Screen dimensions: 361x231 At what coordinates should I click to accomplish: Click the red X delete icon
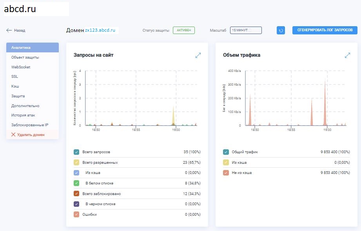(x=13, y=134)
